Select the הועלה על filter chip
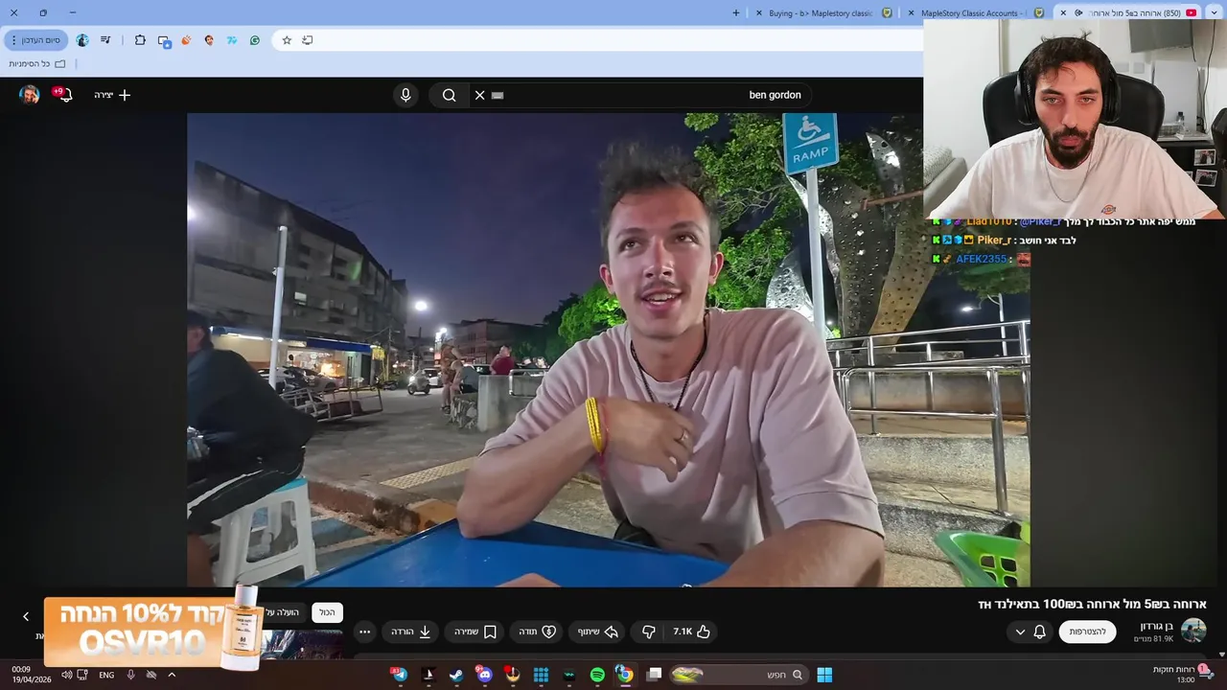Viewport: 1227px width, 690px height. (282, 612)
